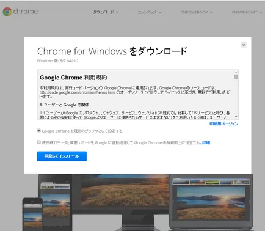Click the Windows 版 (8/7 64-bit) subtitle
The height and width of the screenshot is (231, 265).
pos(57,61)
